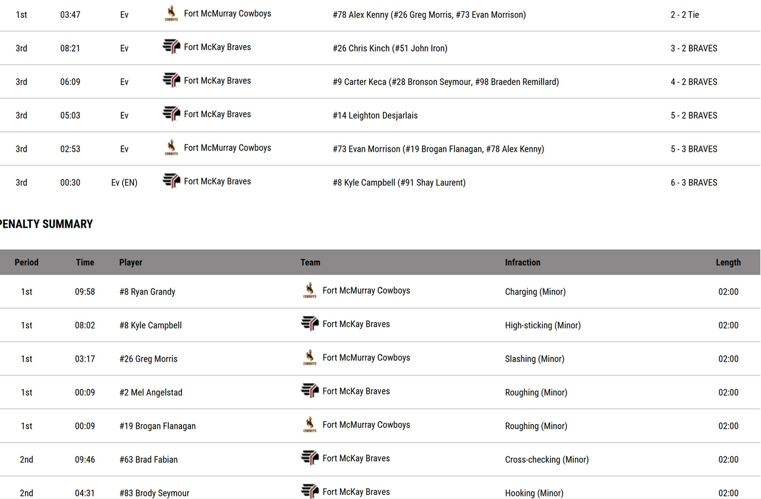761x499 pixels.
Task: Click Cowboys logo in Greg Morris slashing row
Action: coord(310,358)
